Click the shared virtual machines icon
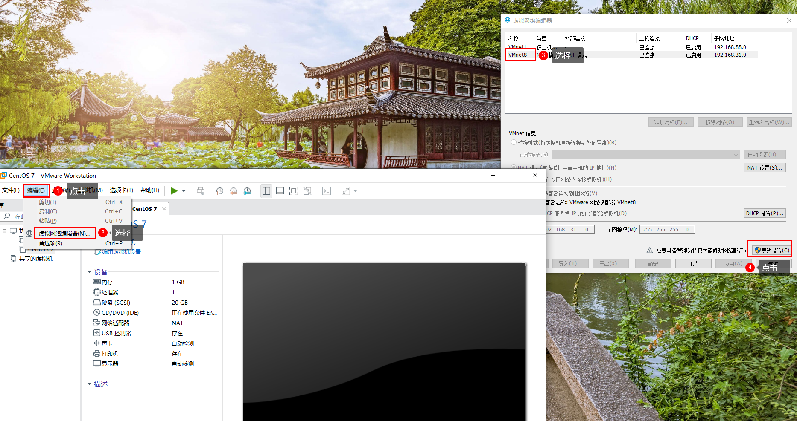Viewport: 797px width, 421px height. click(x=13, y=259)
